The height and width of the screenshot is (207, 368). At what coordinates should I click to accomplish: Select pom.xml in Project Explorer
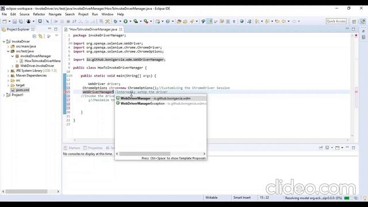coord(22,90)
